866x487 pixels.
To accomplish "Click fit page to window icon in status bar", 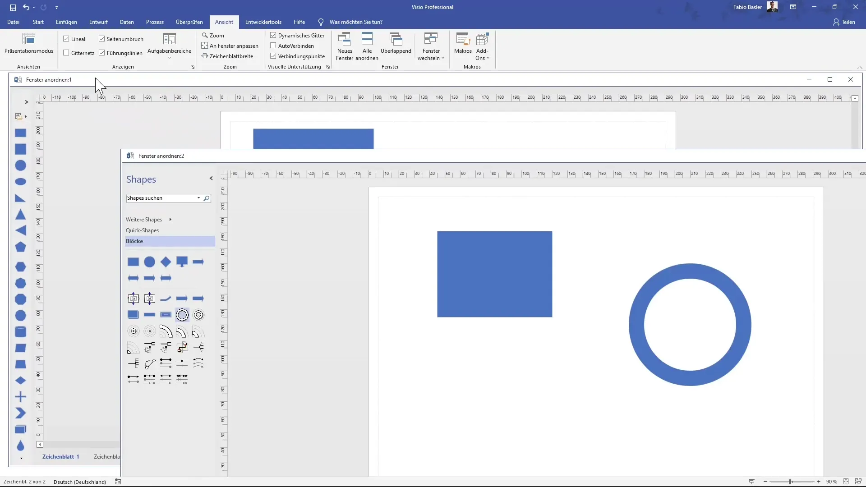I will (846, 482).
